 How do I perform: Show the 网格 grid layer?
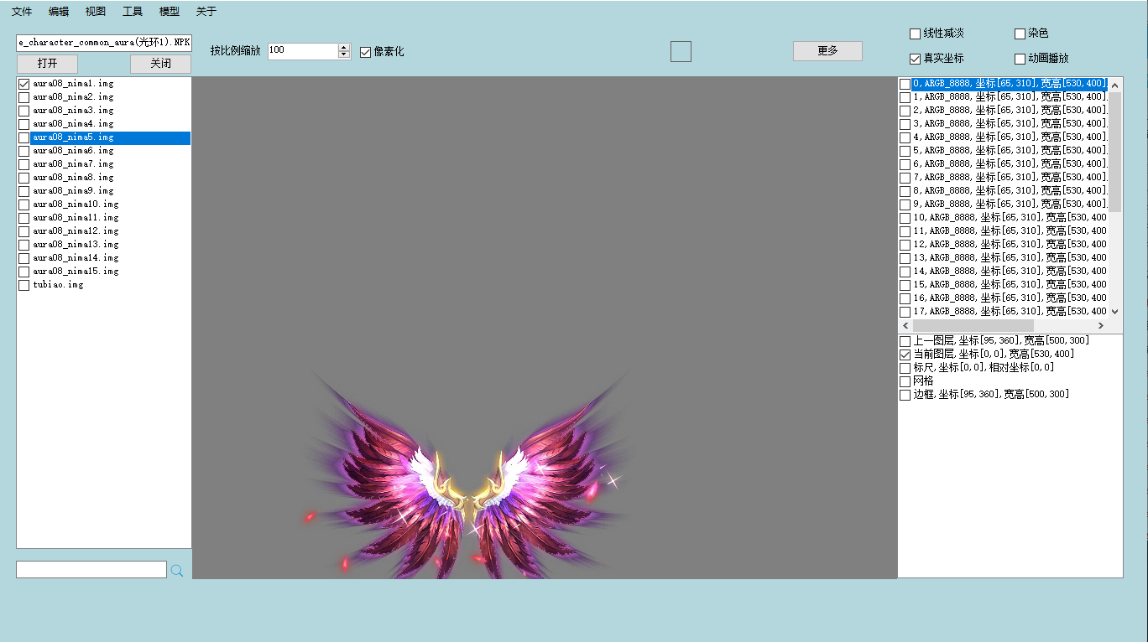tap(905, 381)
